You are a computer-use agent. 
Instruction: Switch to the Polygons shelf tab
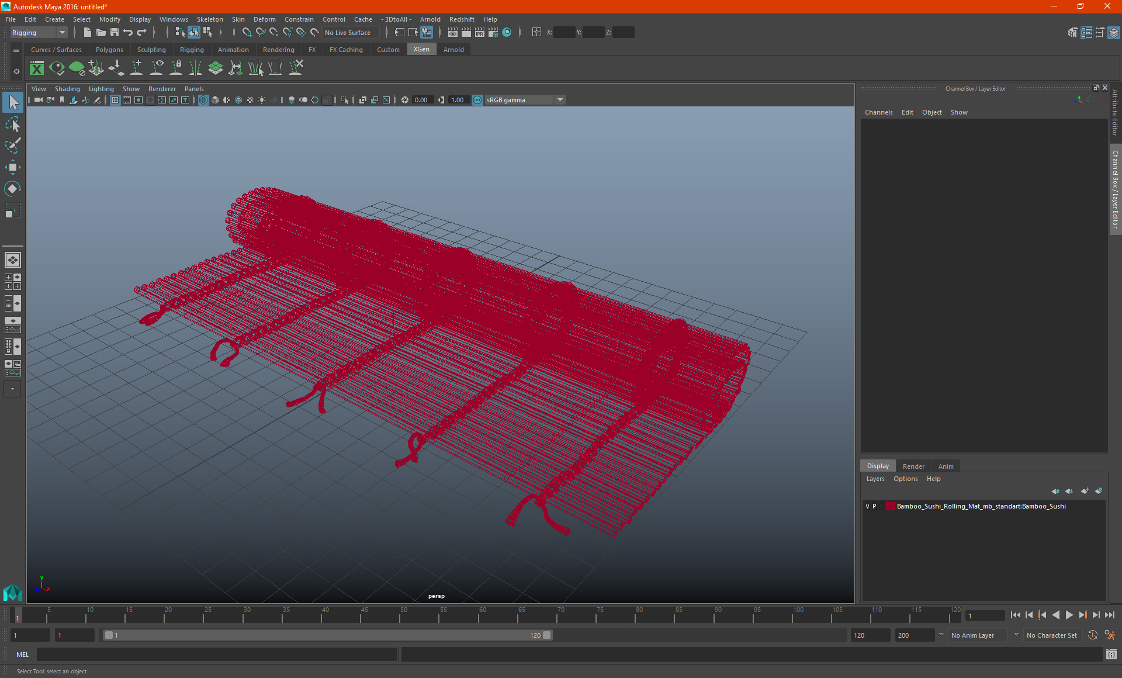point(109,50)
